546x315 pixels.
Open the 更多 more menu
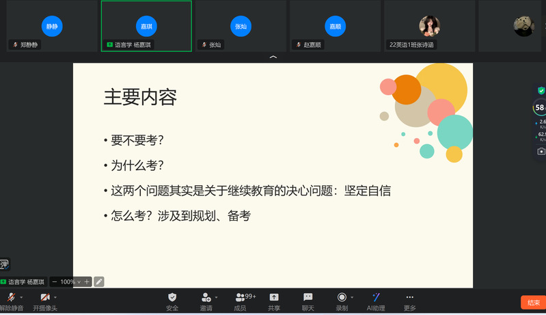(410, 298)
